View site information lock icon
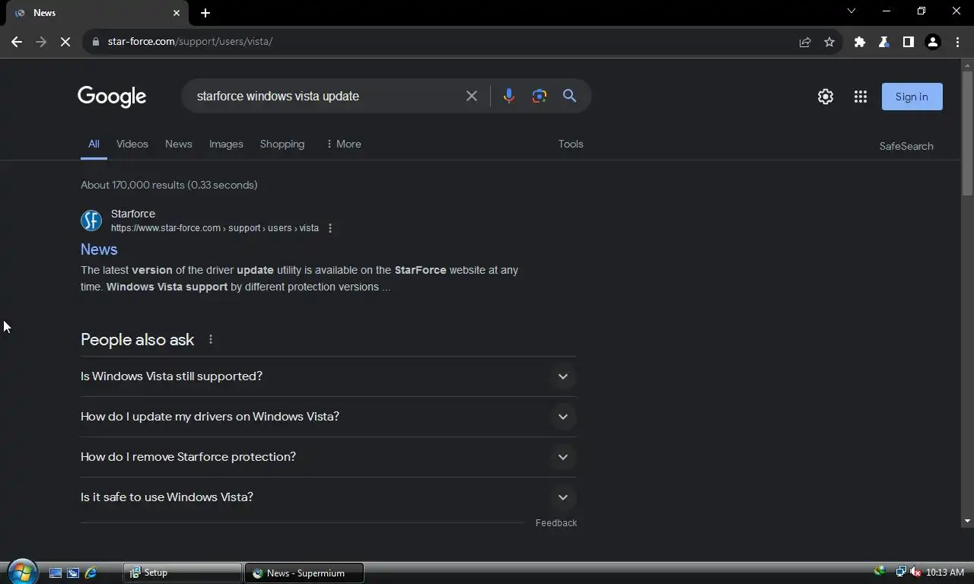This screenshot has width=974, height=584. click(x=95, y=42)
